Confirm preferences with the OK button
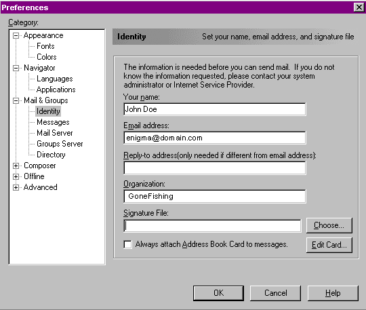This screenshot has width=366, height=310. [218, 293]
